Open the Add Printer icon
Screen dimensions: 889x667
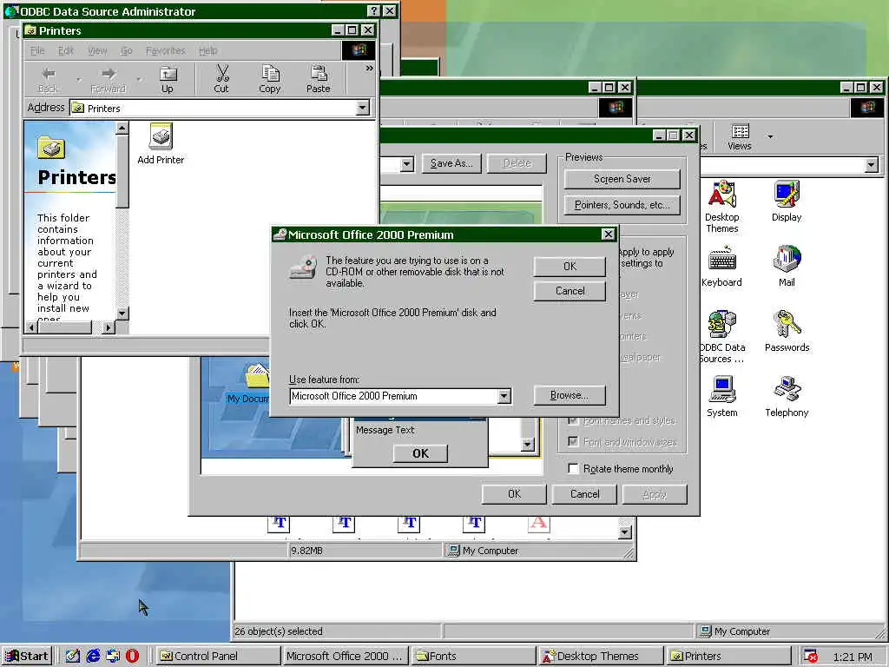tap(161, 144)
